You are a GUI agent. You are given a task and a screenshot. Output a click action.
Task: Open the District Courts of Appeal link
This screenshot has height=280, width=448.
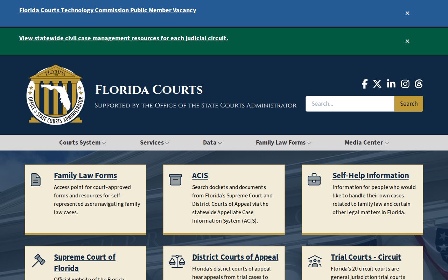coord(235,257)
